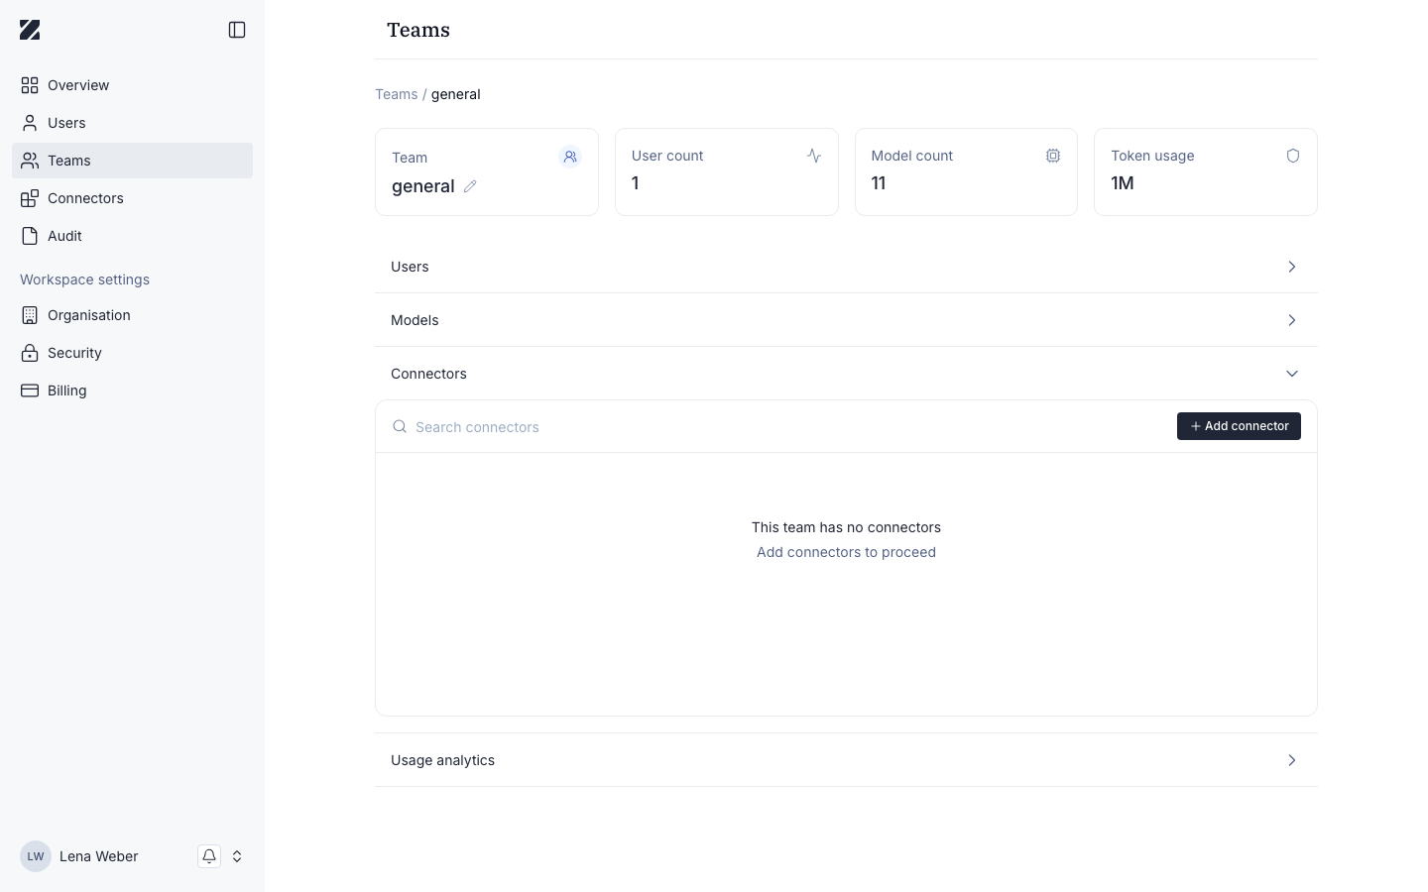1428x892 pixels.
Task: Click the chip icon in Model count card
Action: [1053, 156]
